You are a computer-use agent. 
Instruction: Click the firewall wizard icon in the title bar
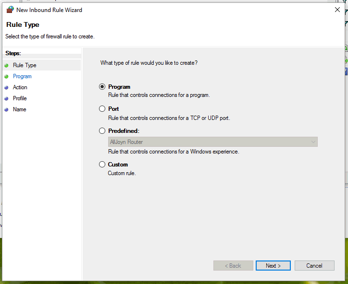pyautogui.click(x=10, y=10)
